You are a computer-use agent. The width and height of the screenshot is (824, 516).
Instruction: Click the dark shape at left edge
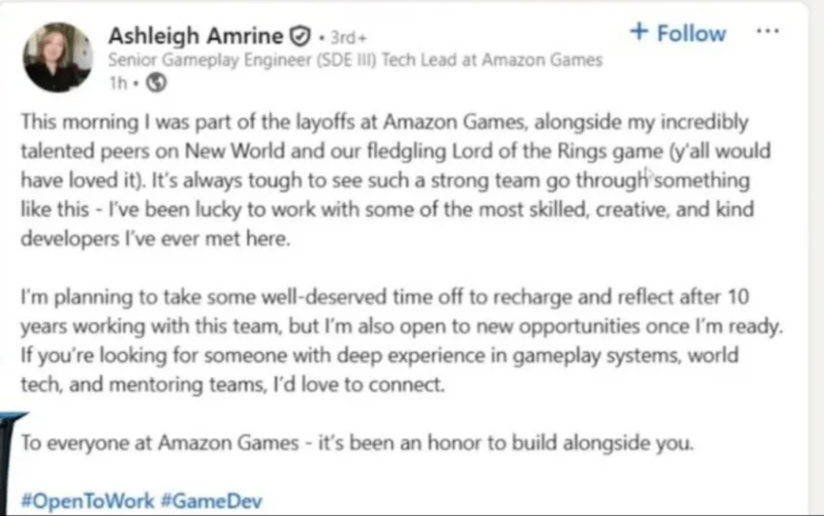click(x=6, y=457)
